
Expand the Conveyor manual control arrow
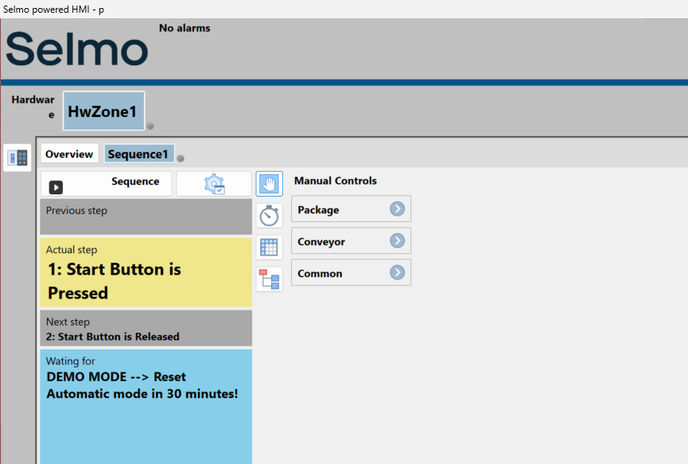[397, 240]
